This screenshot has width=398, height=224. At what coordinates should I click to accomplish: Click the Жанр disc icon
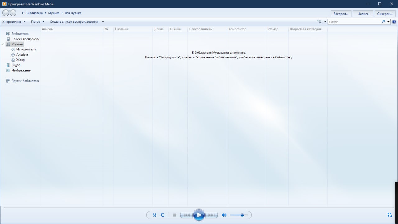pyautogui.click(x=13, y=60)
